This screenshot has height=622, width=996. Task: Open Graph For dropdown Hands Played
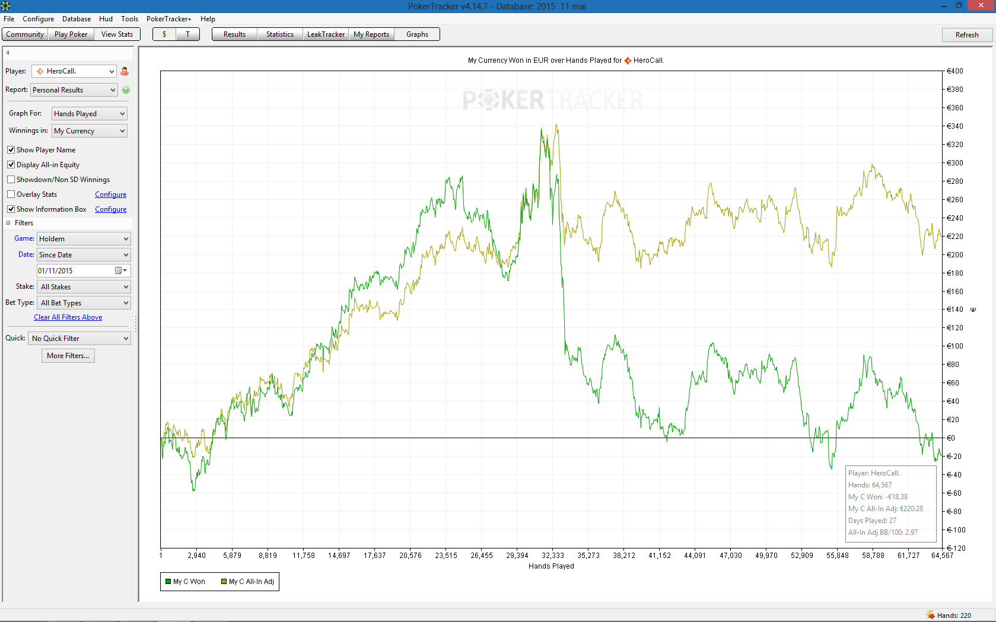tap(89, 114)
